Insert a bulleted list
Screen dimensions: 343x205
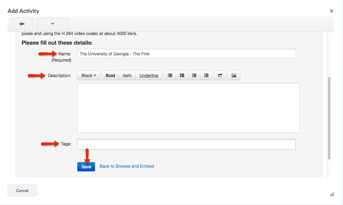[182, 75]
